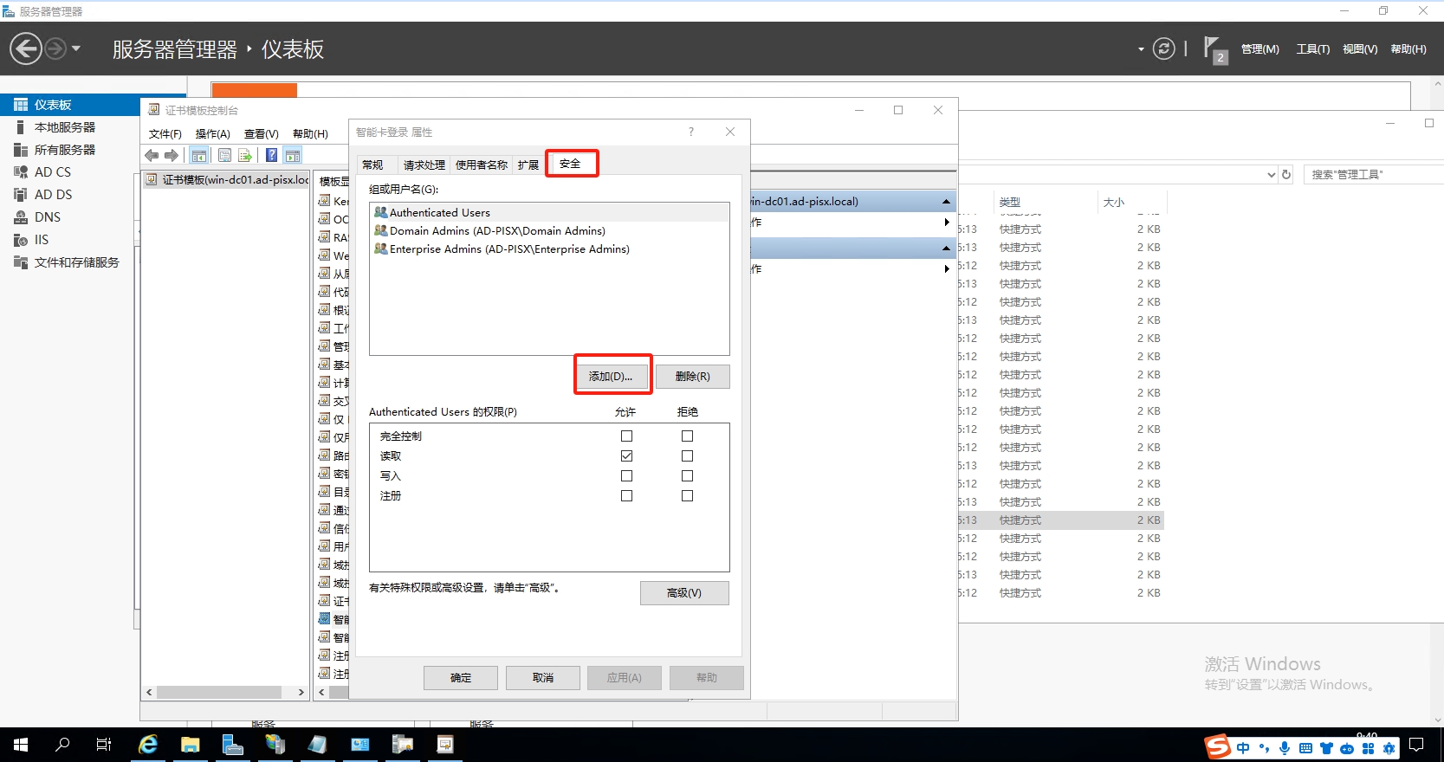
Task: Open the navigation history dropdown arrow
Action: tap(76, 48)
